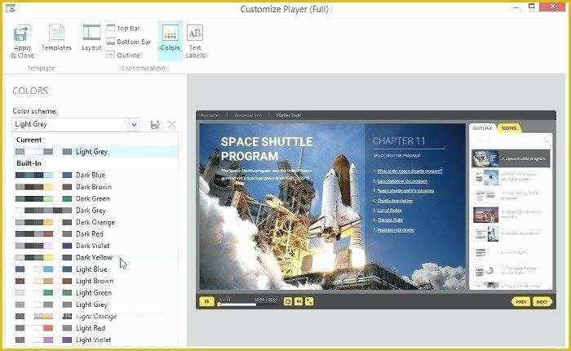
Task: Open 'What is the Space Shuttle program?' link
Action: 409,171
